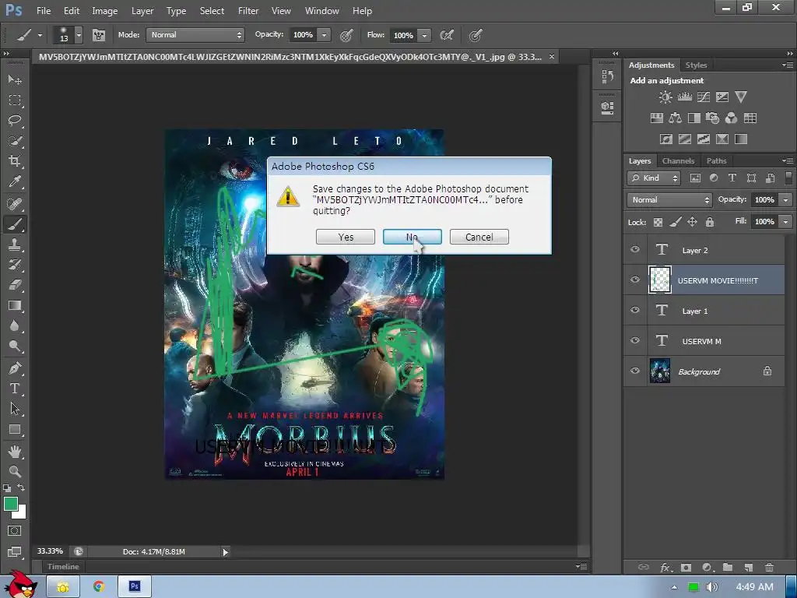Open the layer blend mode Normal dropdown
The image size is (797, 598).
click(x=669, y=200)
